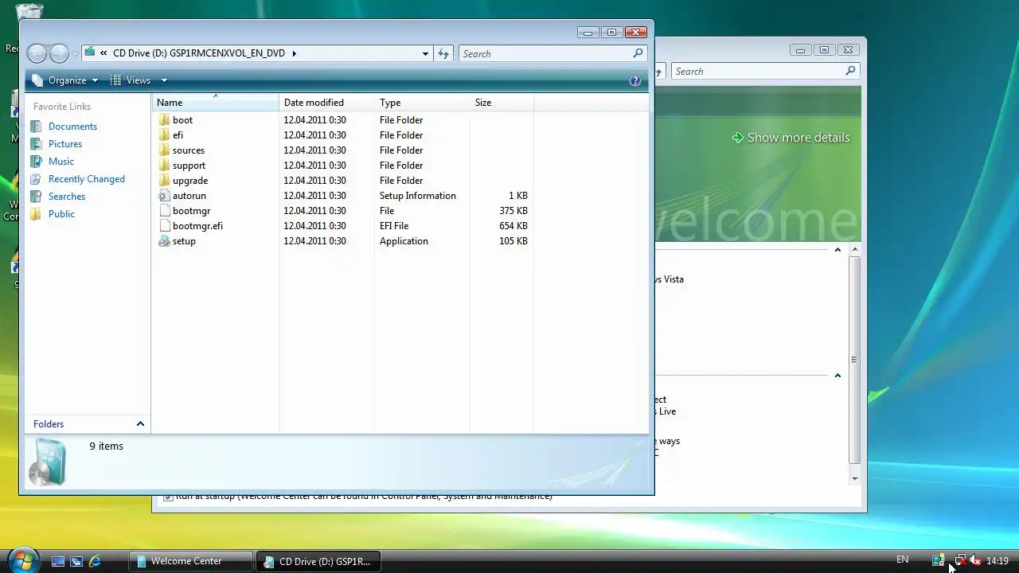
Task: Open Documents in Favorite Links
Action: click(x=72, y=127)
